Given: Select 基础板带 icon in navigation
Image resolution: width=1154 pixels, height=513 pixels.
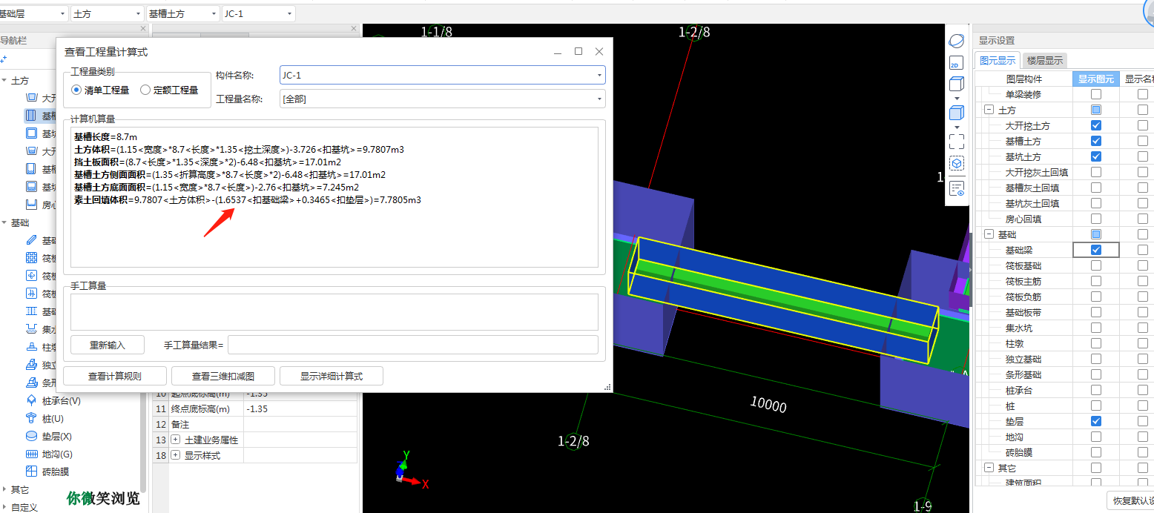Looking at the screenshot, I should (x=31, y=311).
